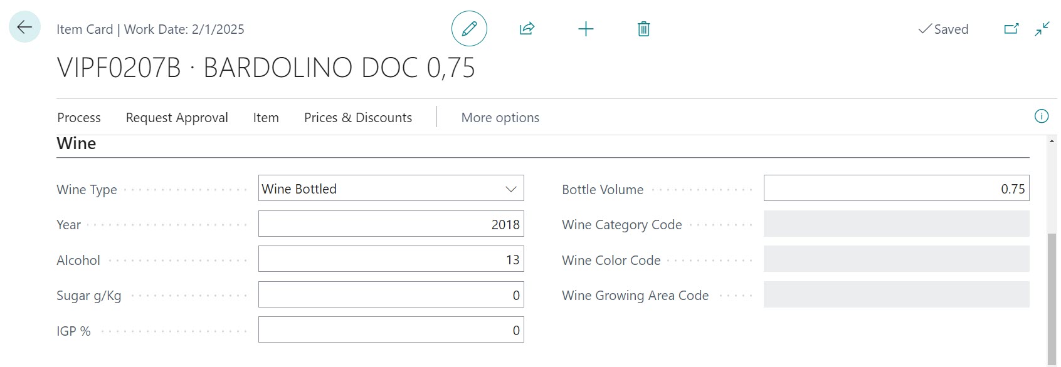Click the Year input field
Screen dimensions: 1061x367
click(x=391, y=224)
